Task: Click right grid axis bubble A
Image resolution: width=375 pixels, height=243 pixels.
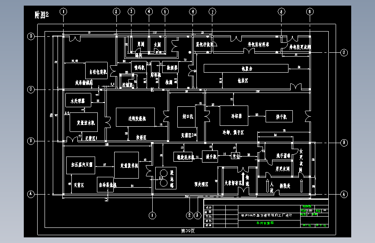Action: [x=344, y=194]
